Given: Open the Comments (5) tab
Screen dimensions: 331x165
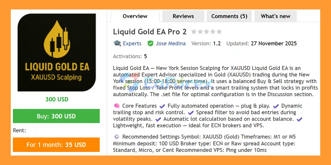Looking at the screenshot, I should coord(229,16).
